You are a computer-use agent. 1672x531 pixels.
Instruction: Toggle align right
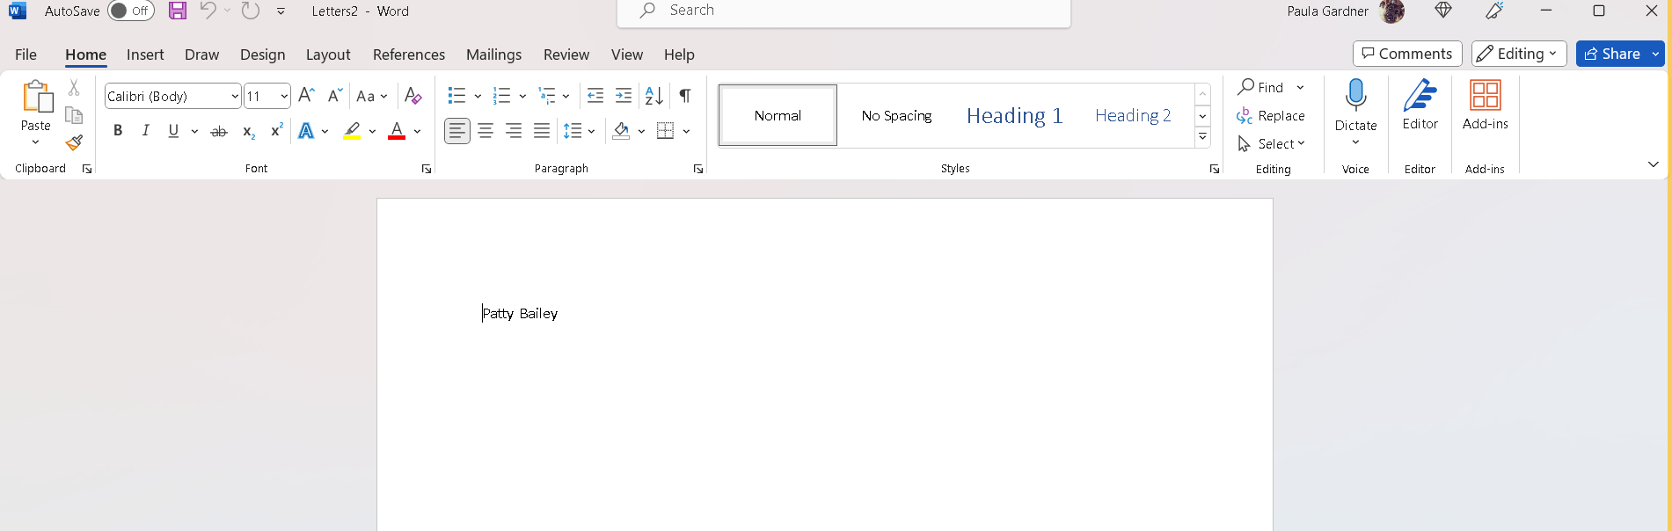click(x=514, y=131)
